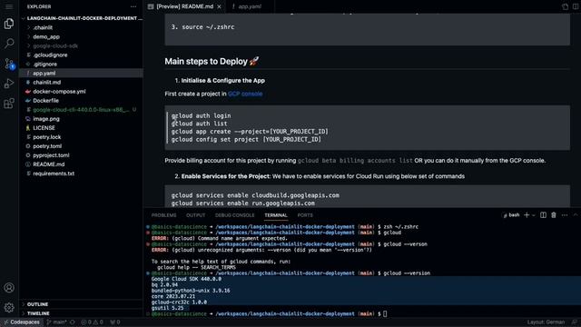Click the synchronize changes icon by branch
Screen dimensions: 581x327
tap(73, 322)
